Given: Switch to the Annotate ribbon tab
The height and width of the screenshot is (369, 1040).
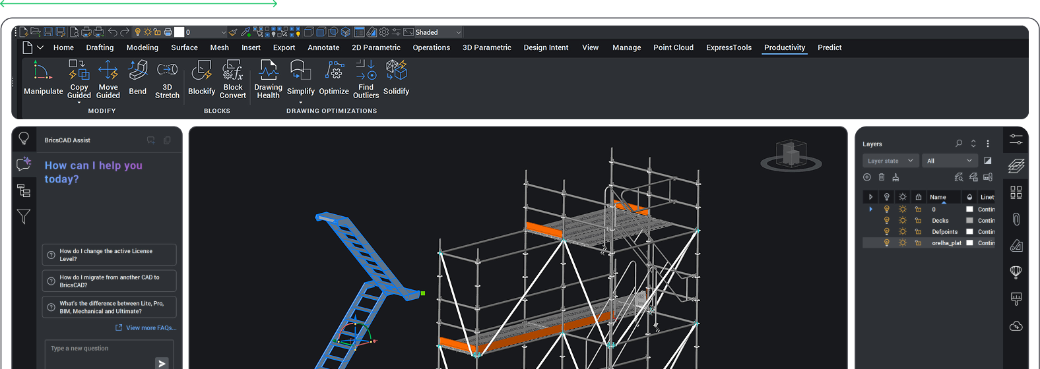Looking at the screenshot, I should (323, 47).
